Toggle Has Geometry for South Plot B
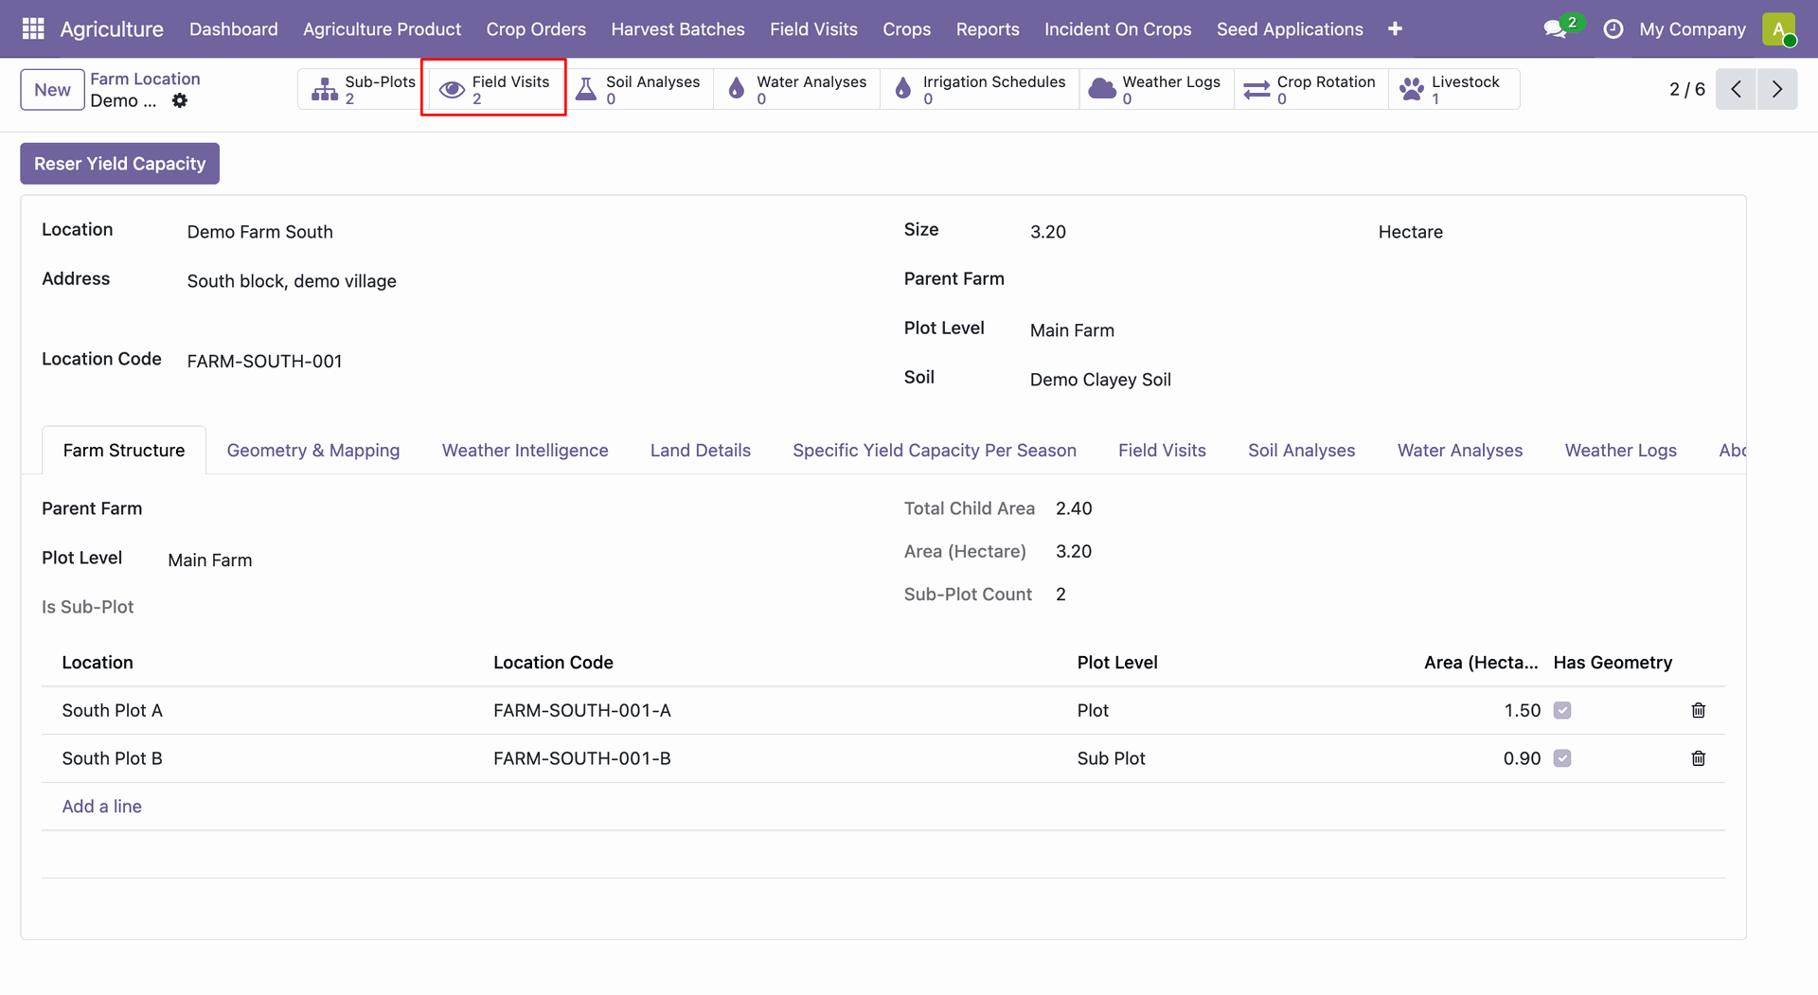 click(1562, 758)
